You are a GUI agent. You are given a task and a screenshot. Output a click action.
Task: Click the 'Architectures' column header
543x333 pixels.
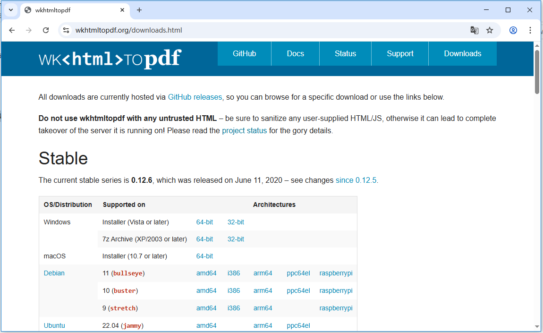tap(274, 205)
